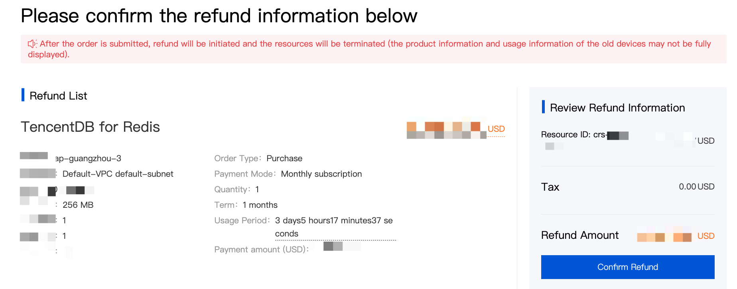Click the blue marker beside Refund List
Viewport: 737px width, 289px height.
(23, 95)
